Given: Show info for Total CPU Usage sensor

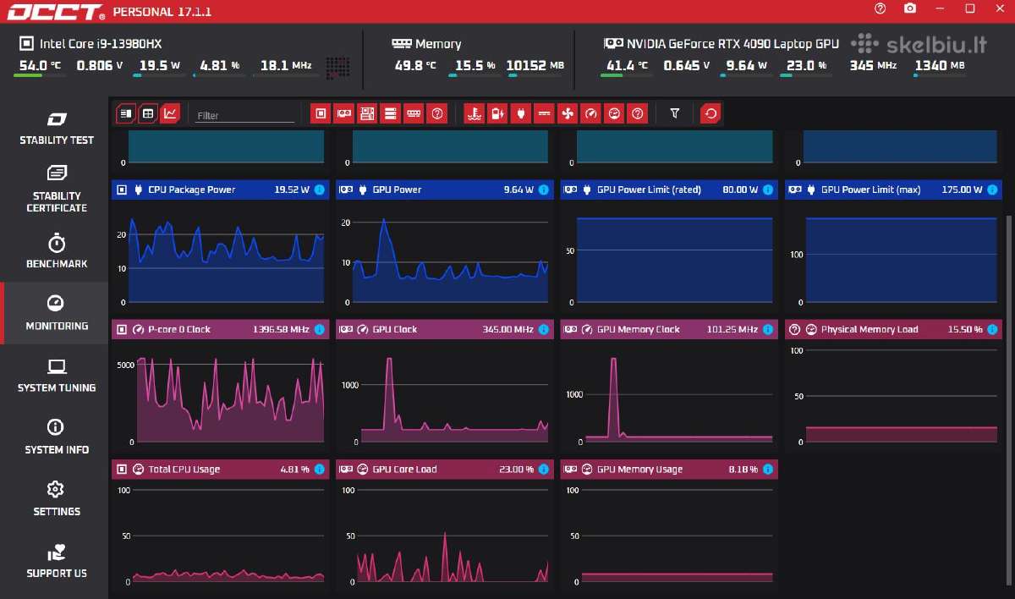Looking at the screenshot, I should 319,469.
